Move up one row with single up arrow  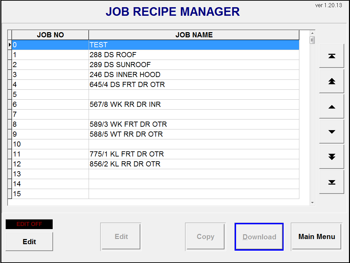(332, 107)
